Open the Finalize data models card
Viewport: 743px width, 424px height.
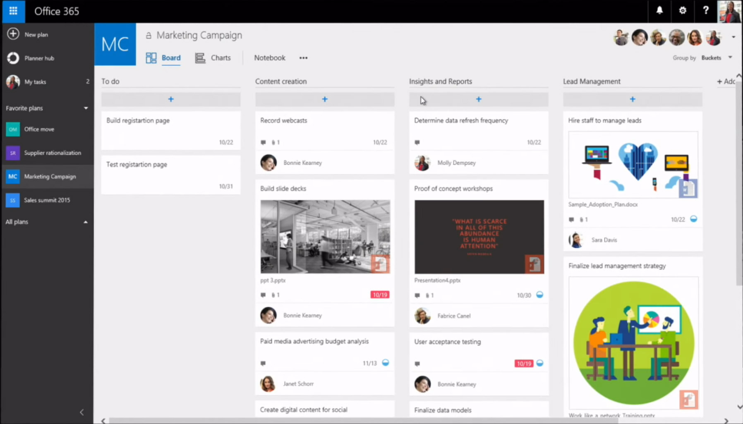coord(479,410)
